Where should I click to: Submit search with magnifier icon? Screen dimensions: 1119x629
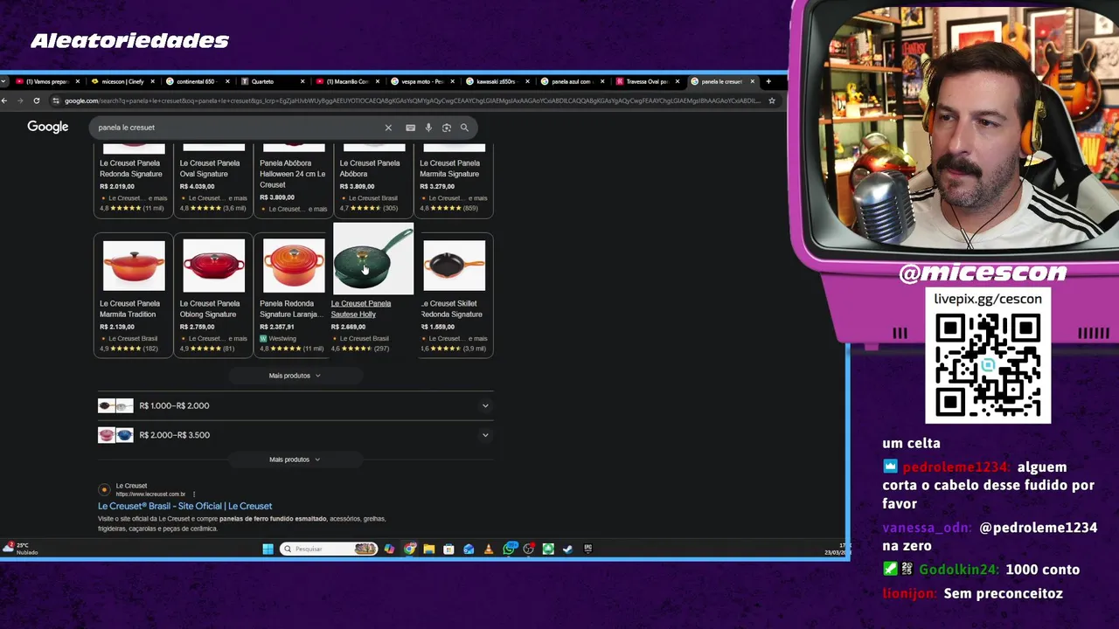coord(464,128)
